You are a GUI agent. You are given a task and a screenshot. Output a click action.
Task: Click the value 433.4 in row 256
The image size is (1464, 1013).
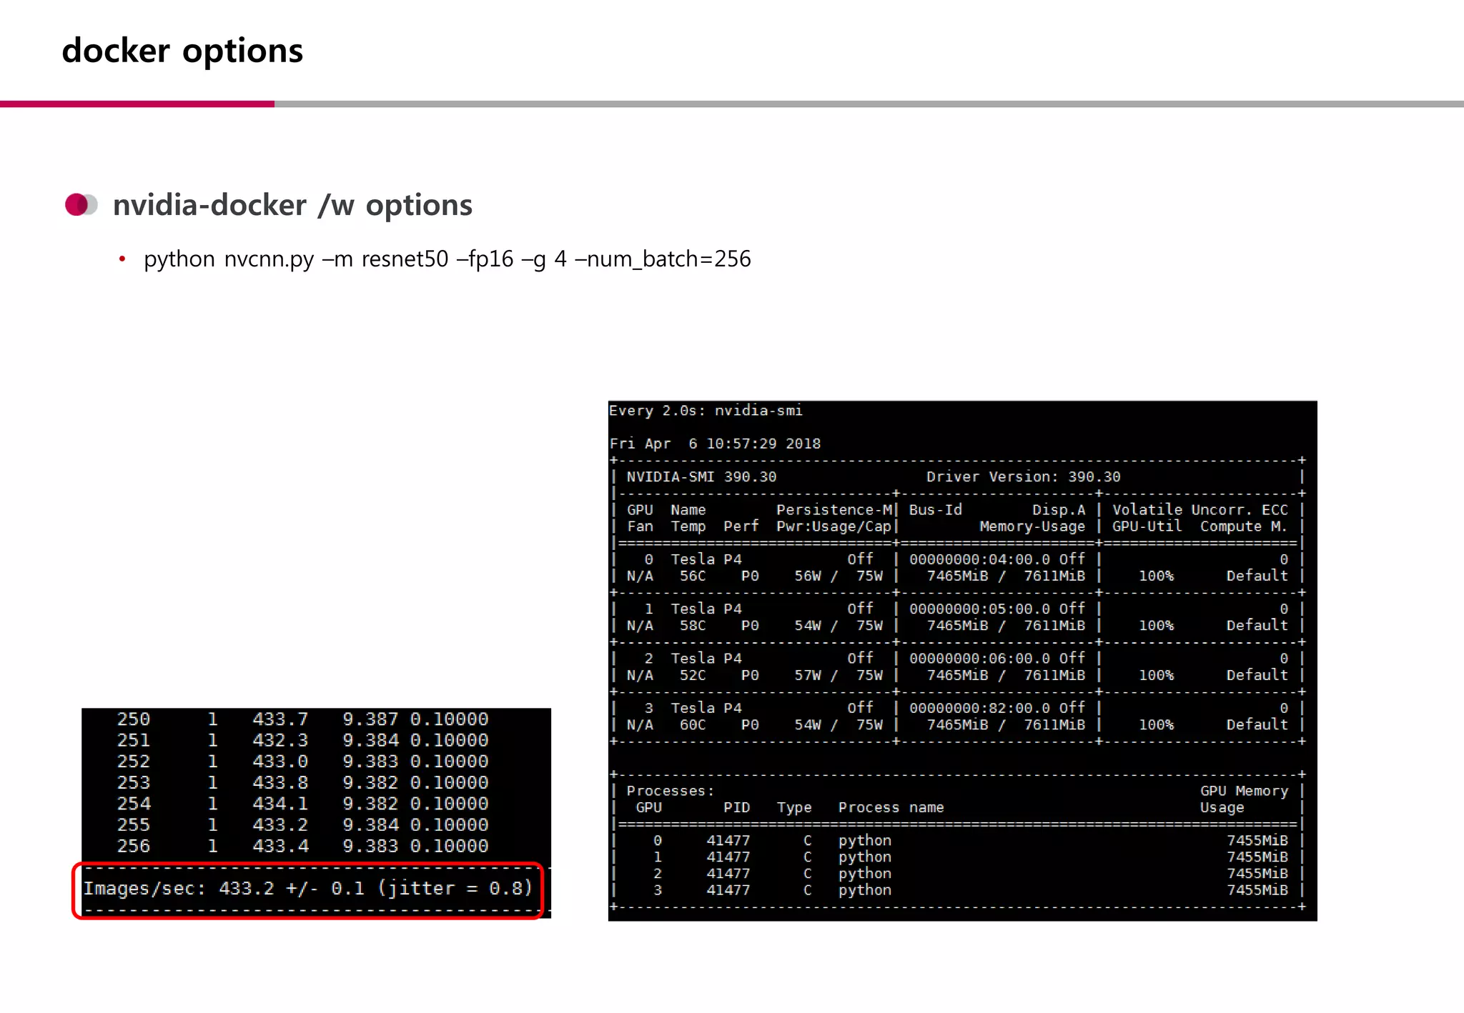click(280, 846)
